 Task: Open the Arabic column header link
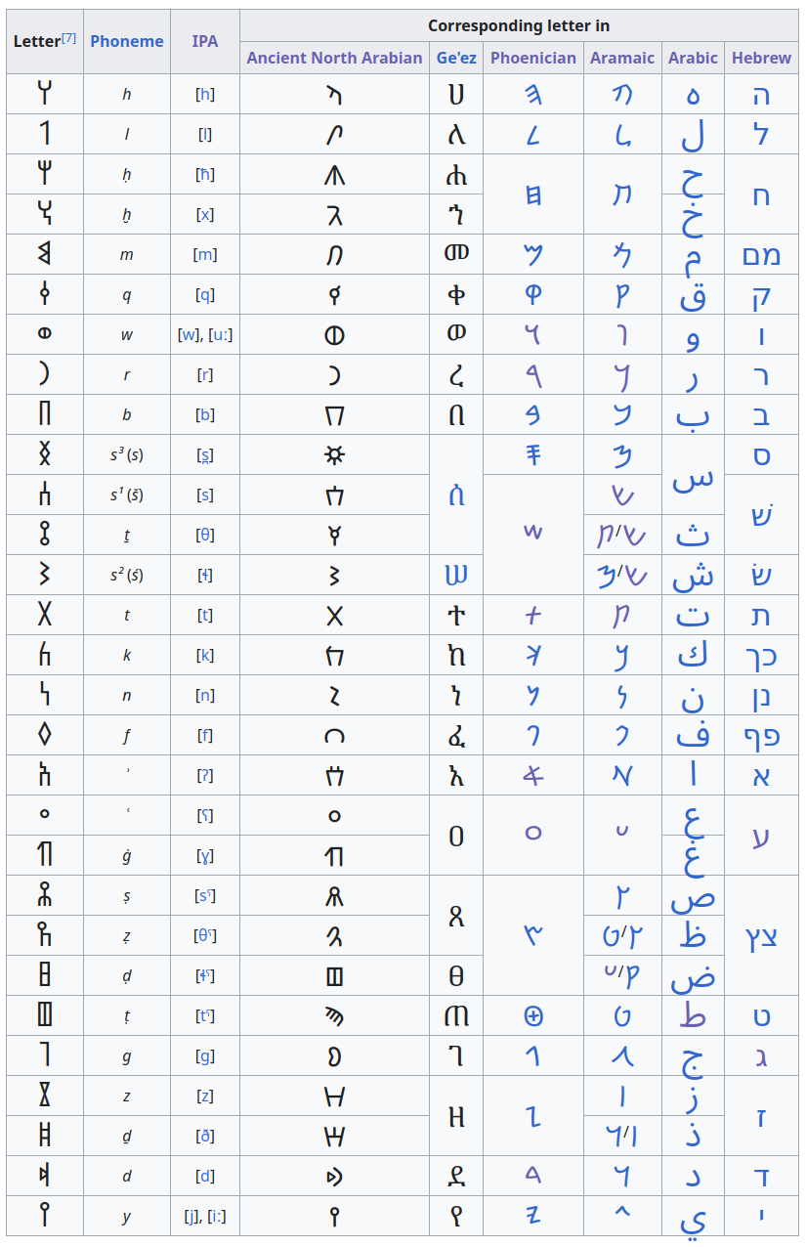point(693,58)
